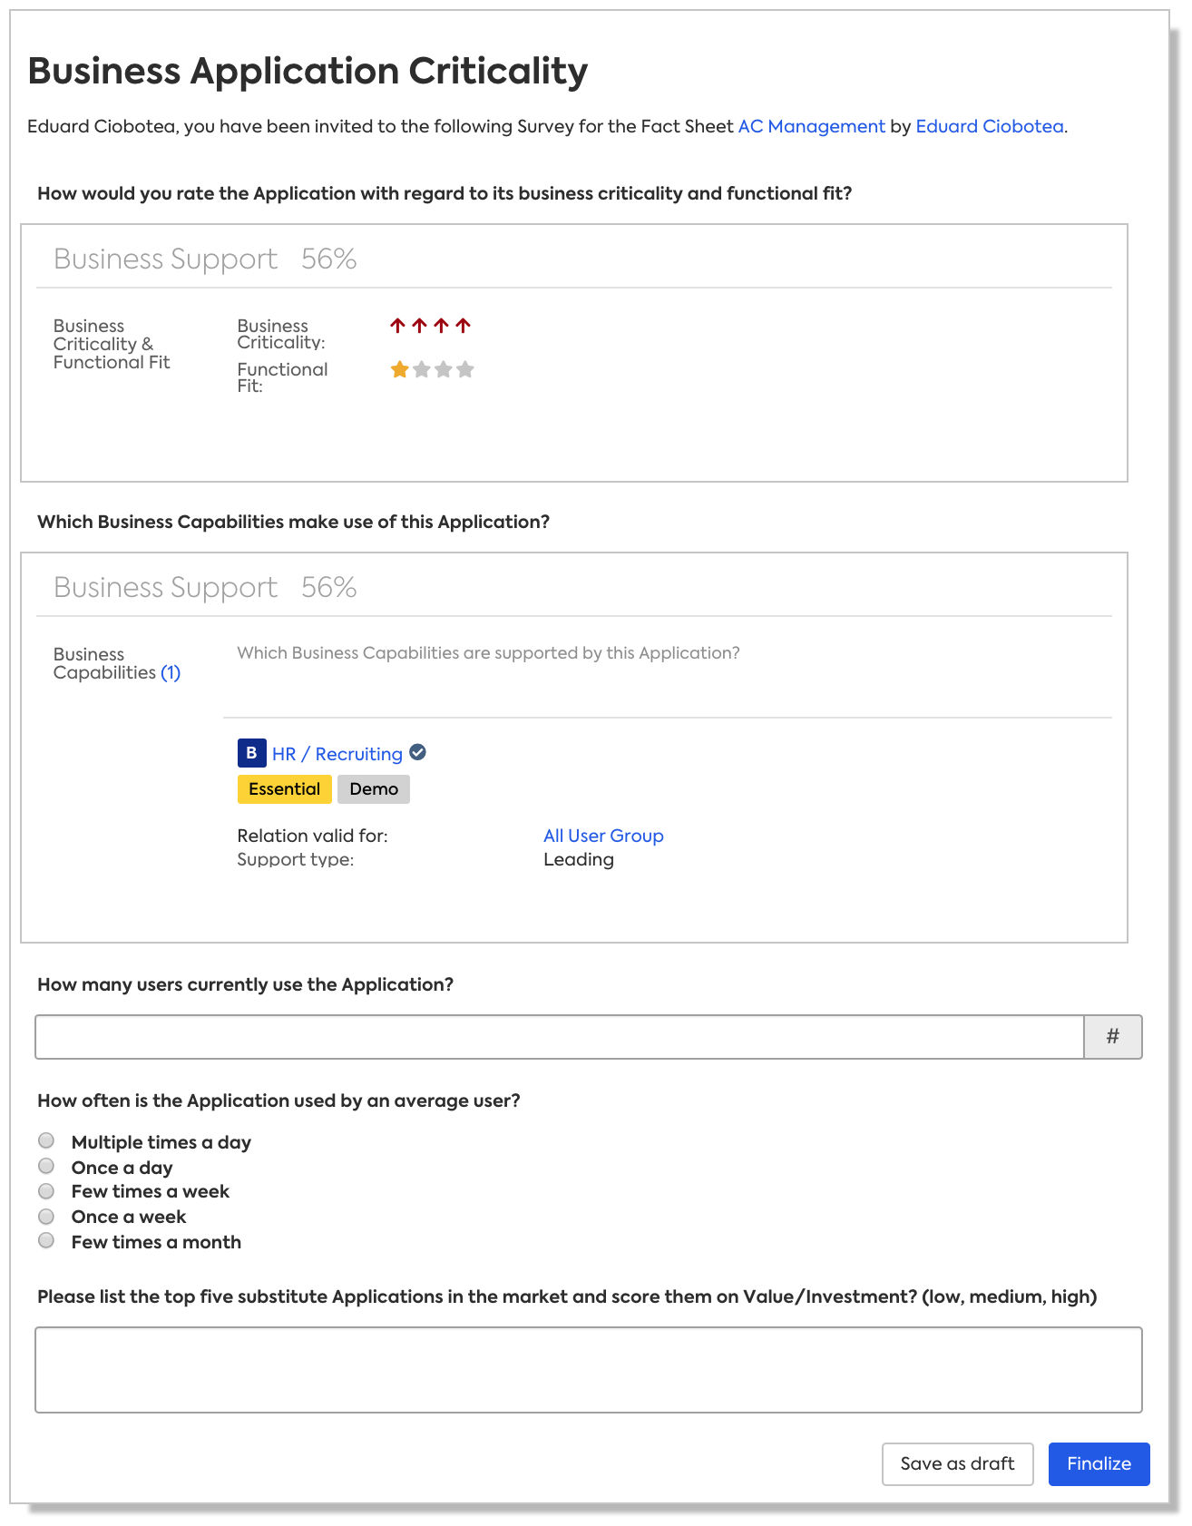Image resolution: width=1192 pixels, height=1526 pixels.
Task: Set Functional Fit to four stars
Action: tap(464, 369)
